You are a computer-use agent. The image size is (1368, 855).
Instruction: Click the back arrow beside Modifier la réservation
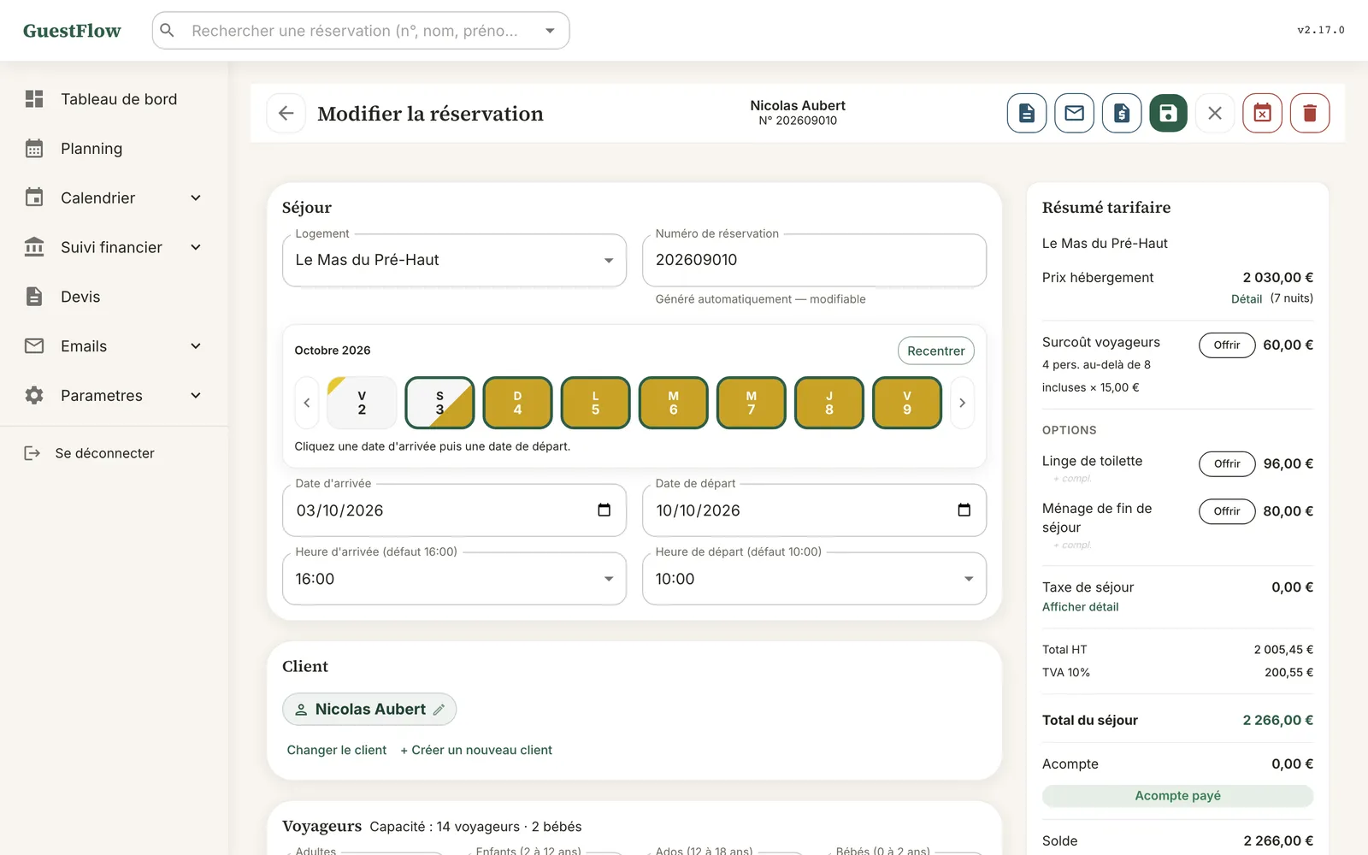[286, 113]
